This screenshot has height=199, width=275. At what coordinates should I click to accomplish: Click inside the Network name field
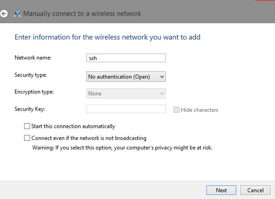coord(126,58)
